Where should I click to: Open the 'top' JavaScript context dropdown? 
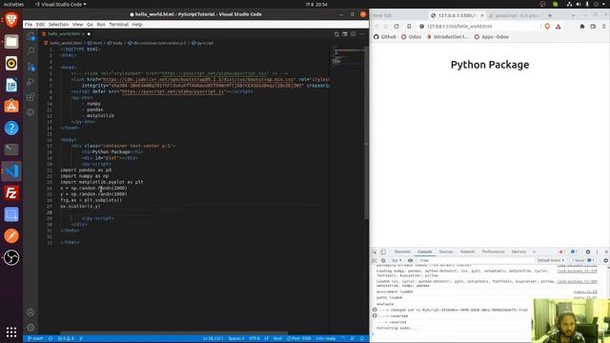[x=396, y=260]
